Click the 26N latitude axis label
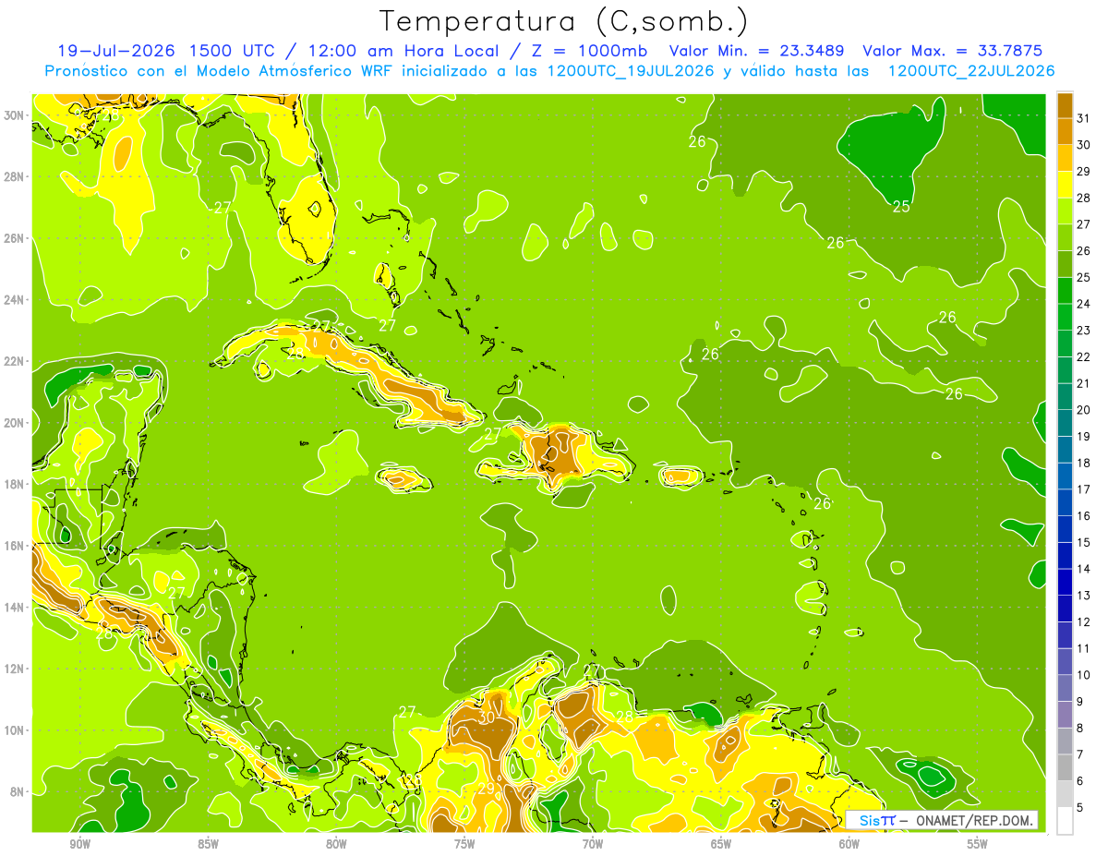The image size is (1108, 856). click(14, 238)
